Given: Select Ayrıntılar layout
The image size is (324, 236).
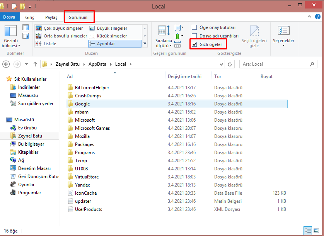Looking at the screenshot, I should [x=115, y=44].
